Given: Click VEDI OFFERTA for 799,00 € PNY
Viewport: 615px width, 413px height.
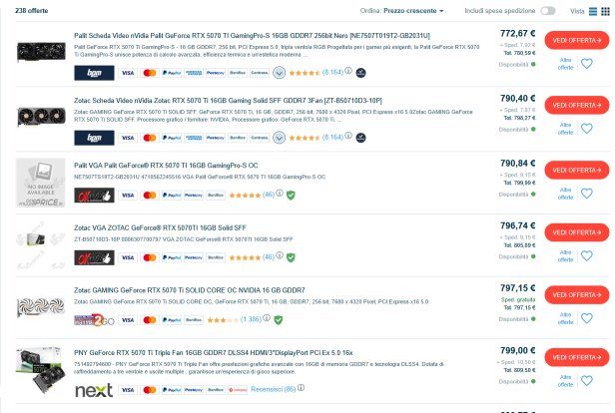Looking at the screenshot, I should click(577, 357).
